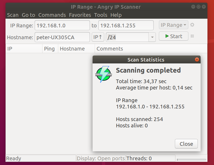Click the 192.168.1.0 - 192.168.1.255 range text
214x165 pixels.
pos(150,107)
